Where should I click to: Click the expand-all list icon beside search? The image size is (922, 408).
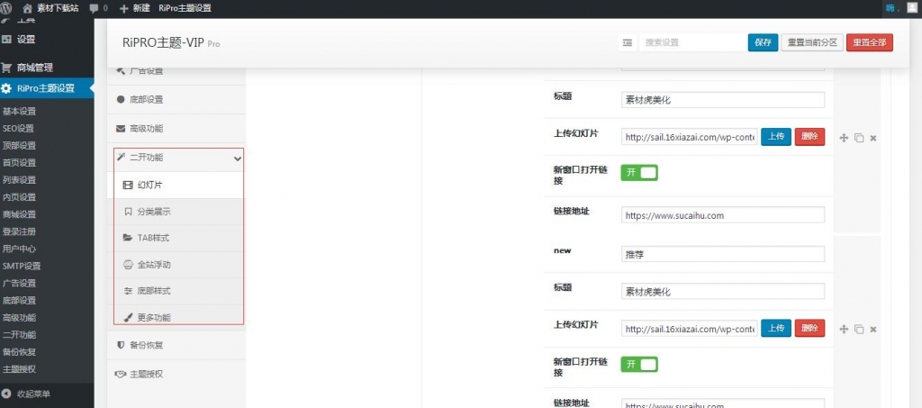[627, 42]
